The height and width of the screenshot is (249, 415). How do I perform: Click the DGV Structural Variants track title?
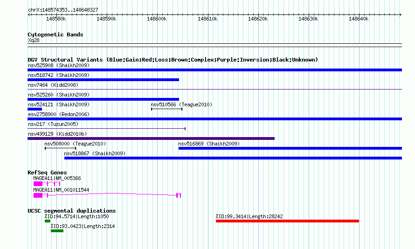tap(173, 60)
